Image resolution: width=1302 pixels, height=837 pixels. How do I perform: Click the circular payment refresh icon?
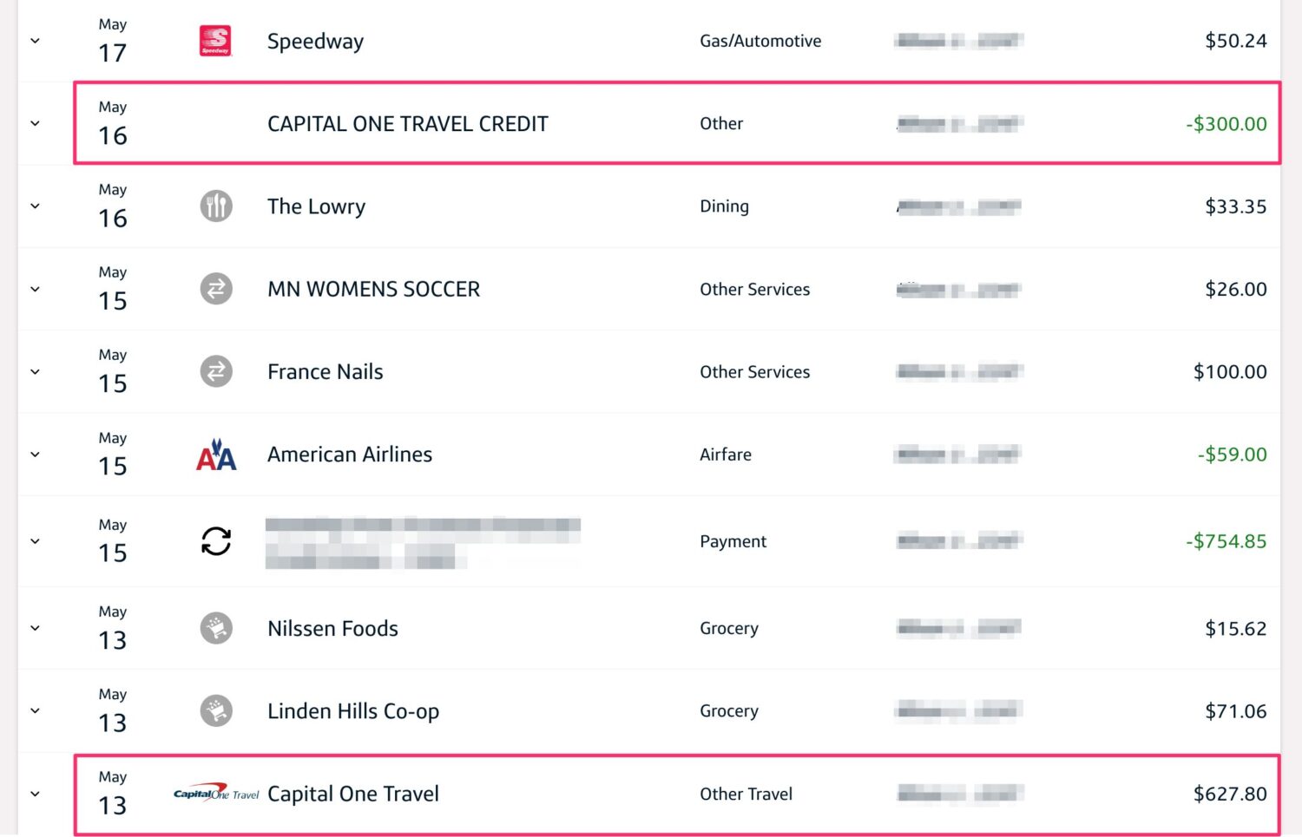pyautogui.click(x=215, y=540)
